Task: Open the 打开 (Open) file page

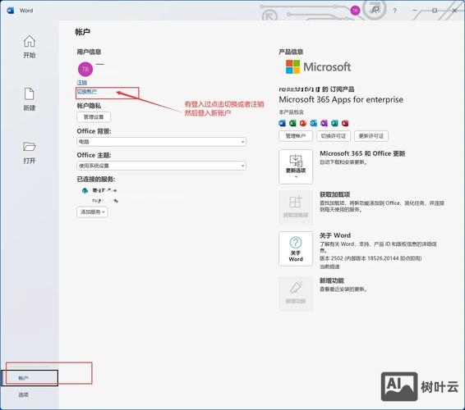Action: [x=30, y=153]
